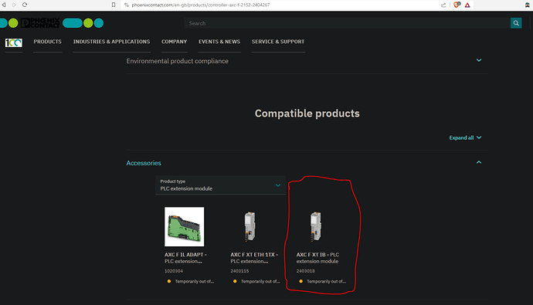Open AXC F XT IB PLC extension link
533x305 pixels.
coord(317,258)
